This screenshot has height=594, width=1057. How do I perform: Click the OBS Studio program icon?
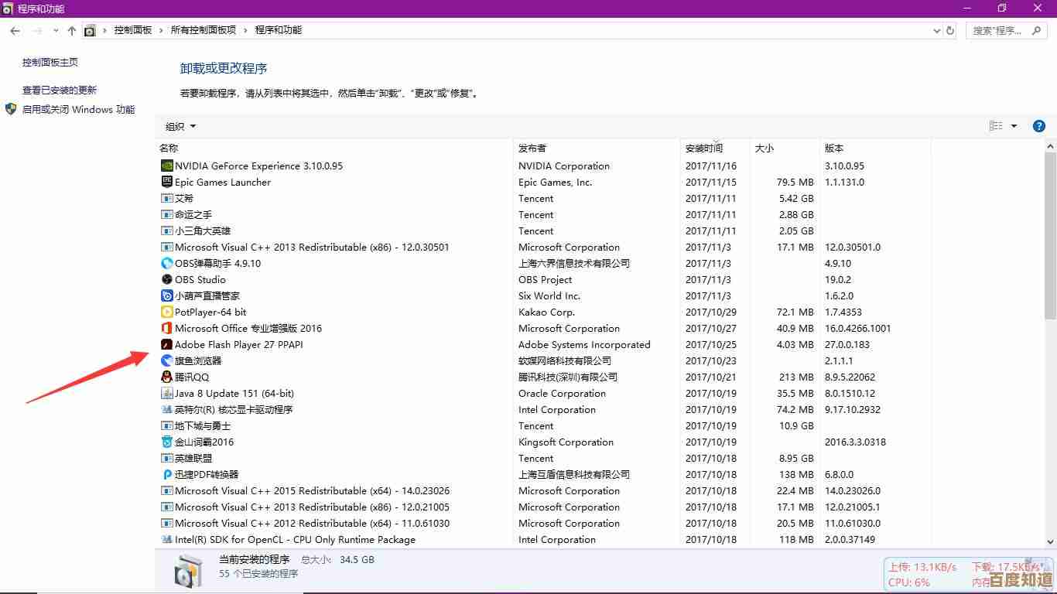click(x=166, y=279)
